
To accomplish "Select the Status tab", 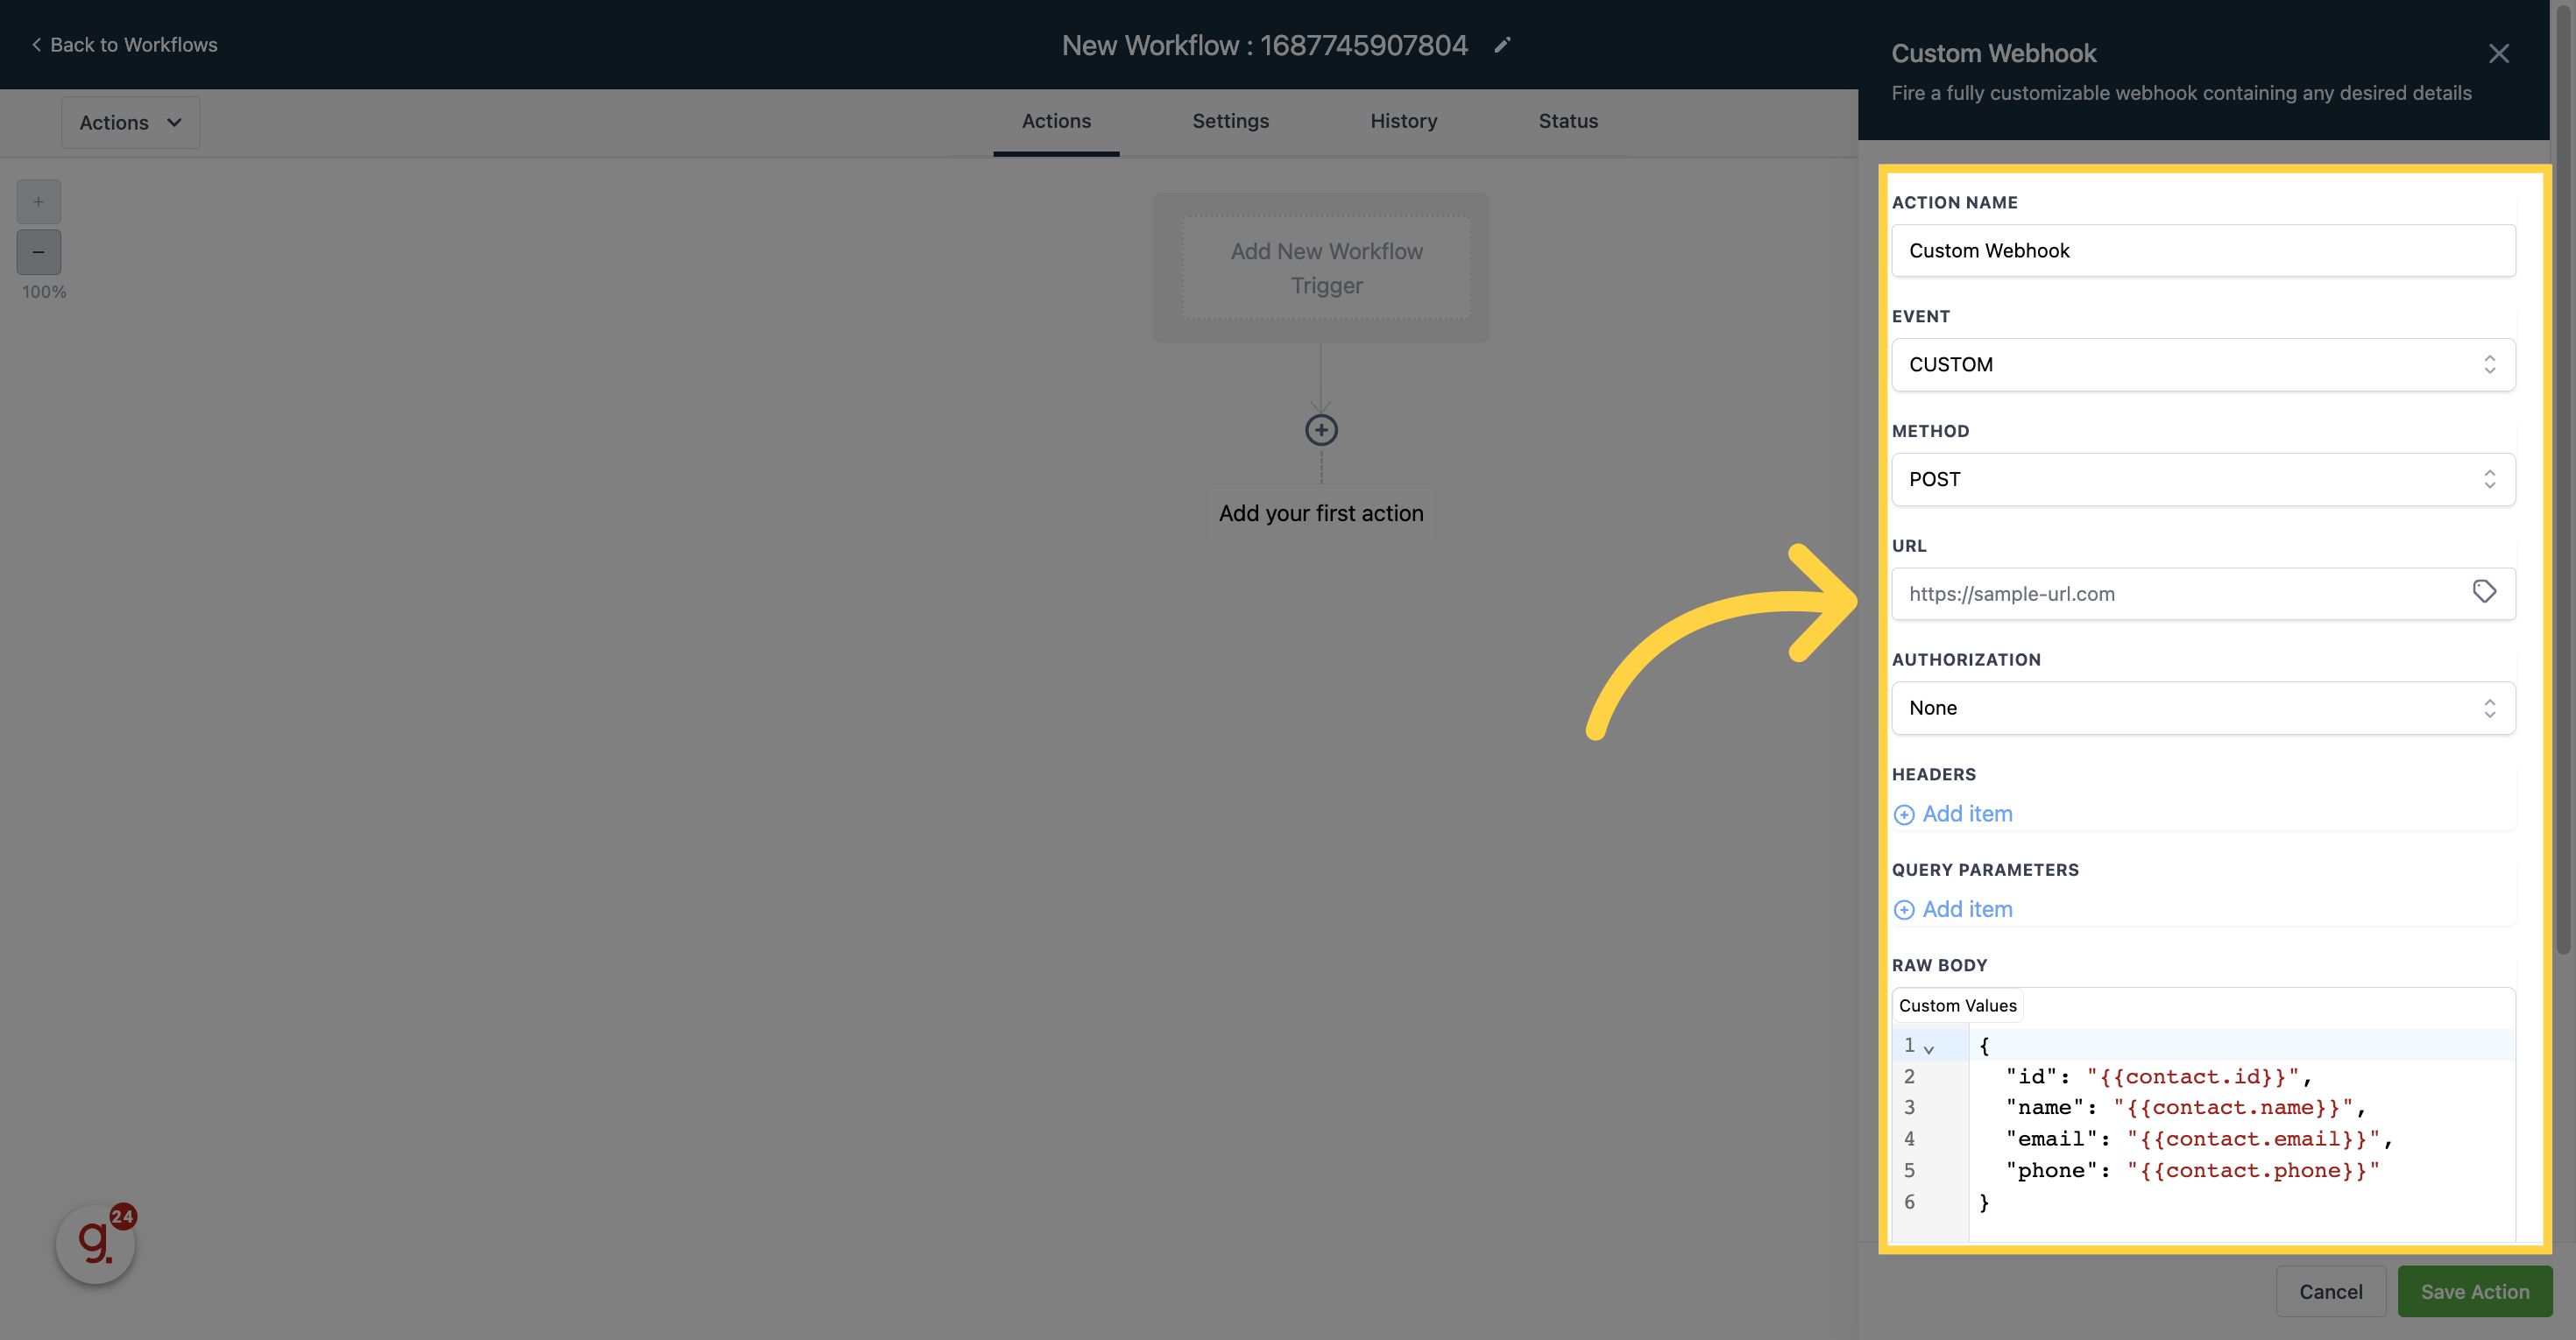I will (x=1569, y=121).
